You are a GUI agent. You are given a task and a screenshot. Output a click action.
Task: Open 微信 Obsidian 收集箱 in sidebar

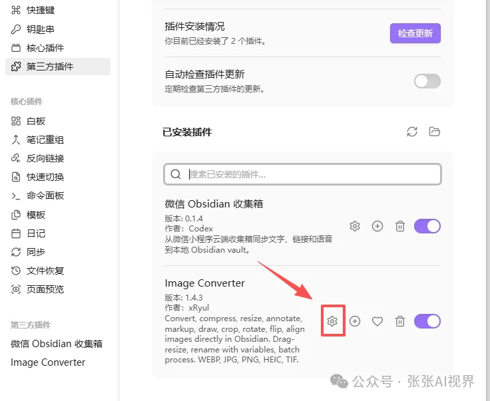[x=57, y=344]
